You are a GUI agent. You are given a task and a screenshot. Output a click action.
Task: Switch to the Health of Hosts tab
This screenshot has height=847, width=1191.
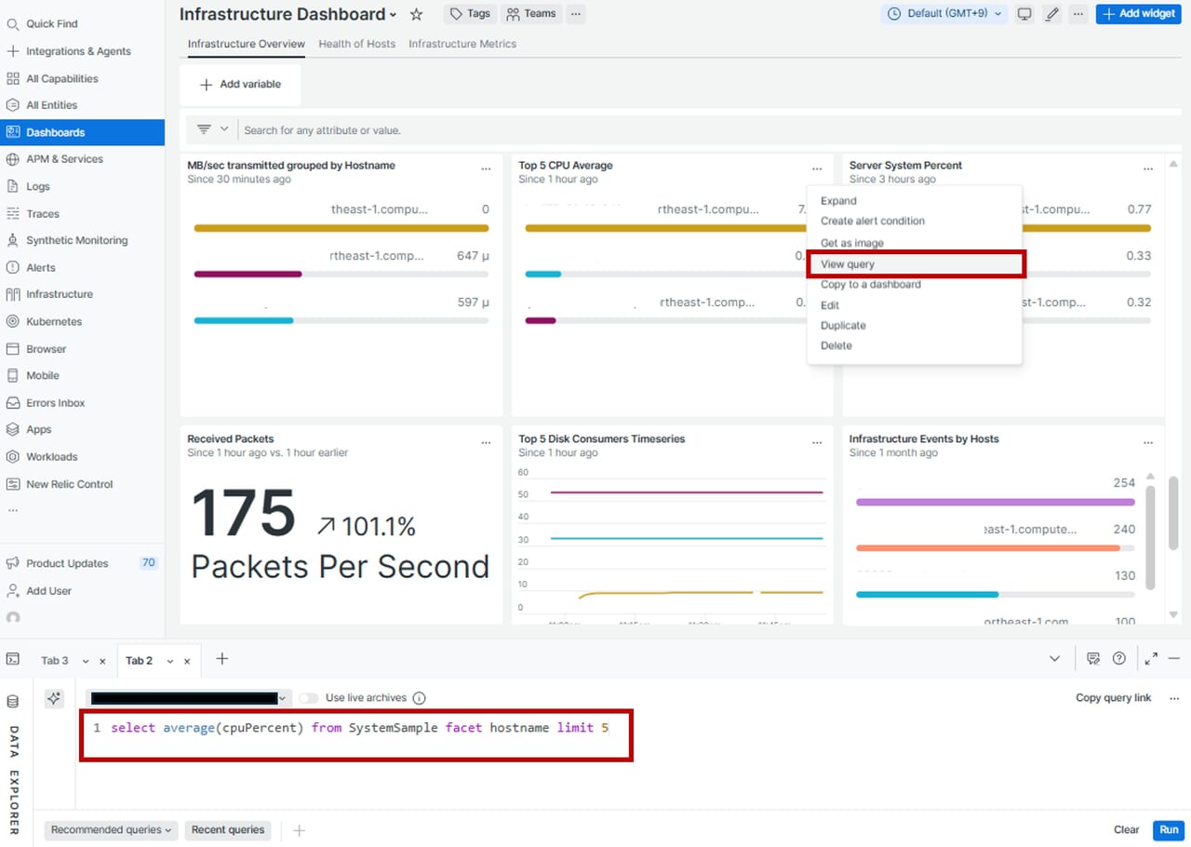pos(356,44)
